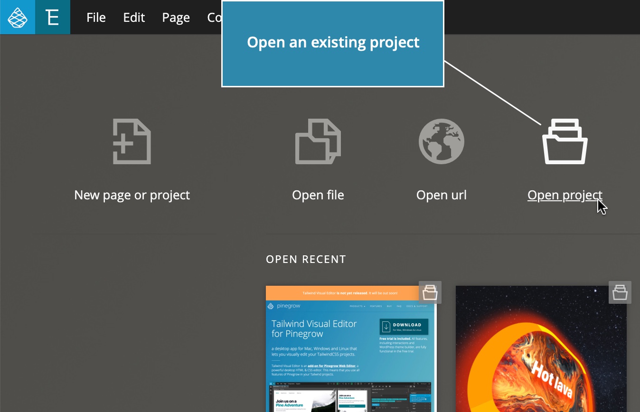Open the Edit menu

134,18
